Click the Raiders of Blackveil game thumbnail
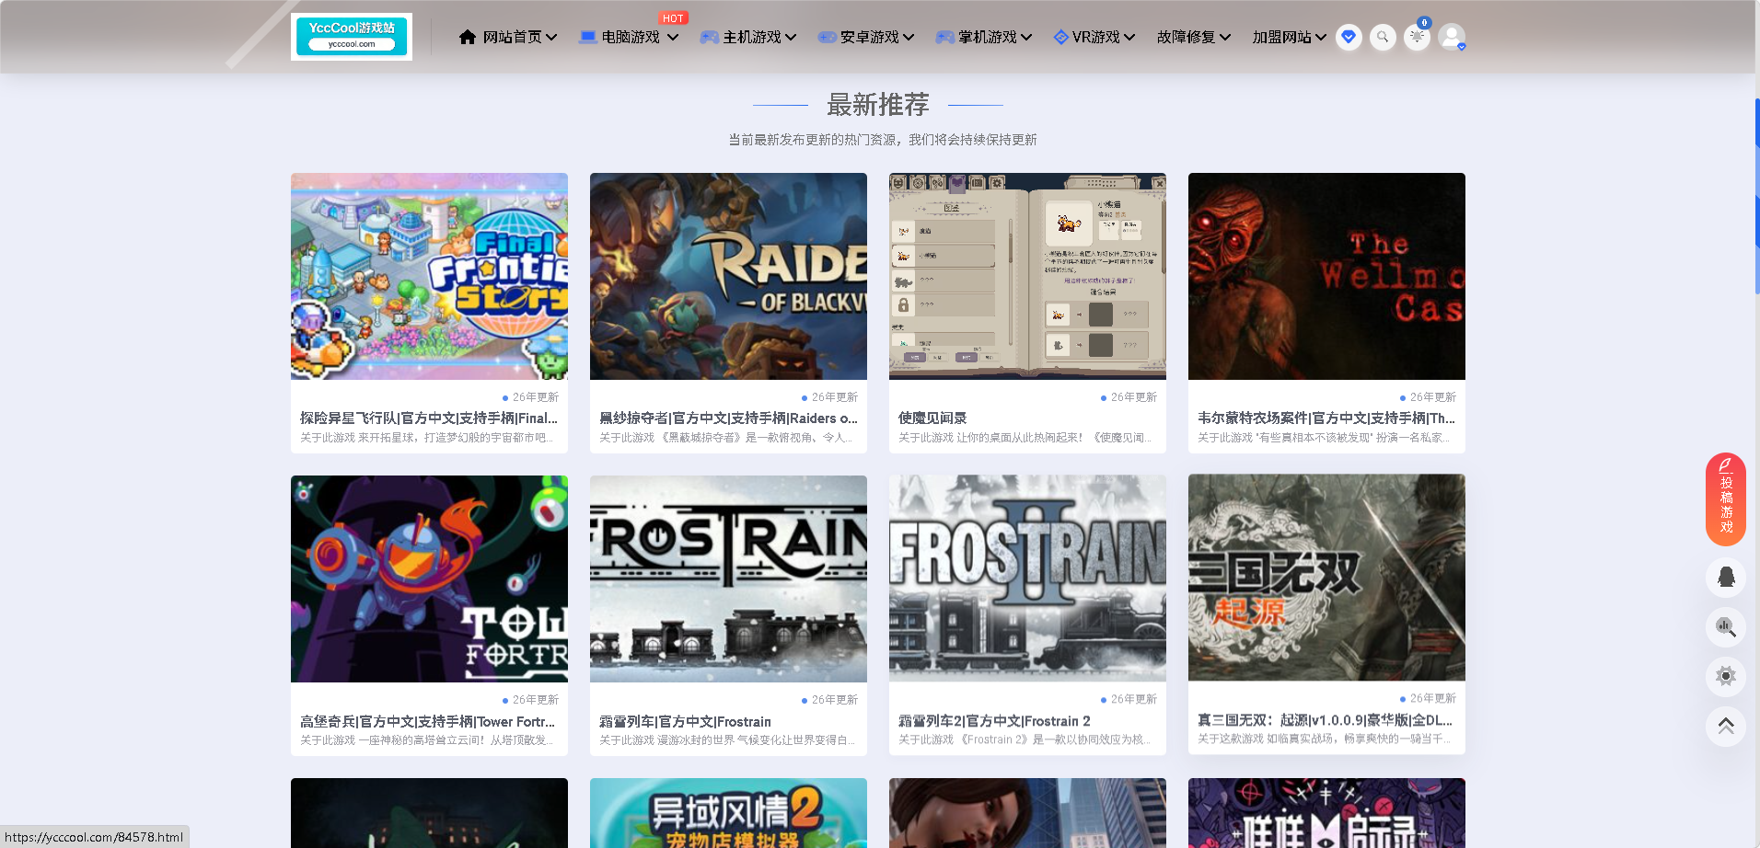 pyautogui.click(x=728, y=276)
